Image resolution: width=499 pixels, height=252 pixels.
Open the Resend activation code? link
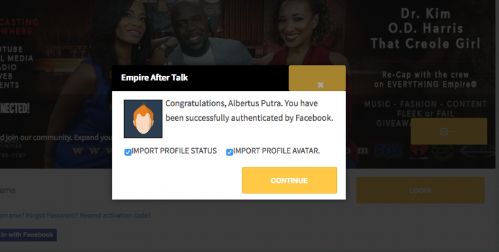(115, 215)
